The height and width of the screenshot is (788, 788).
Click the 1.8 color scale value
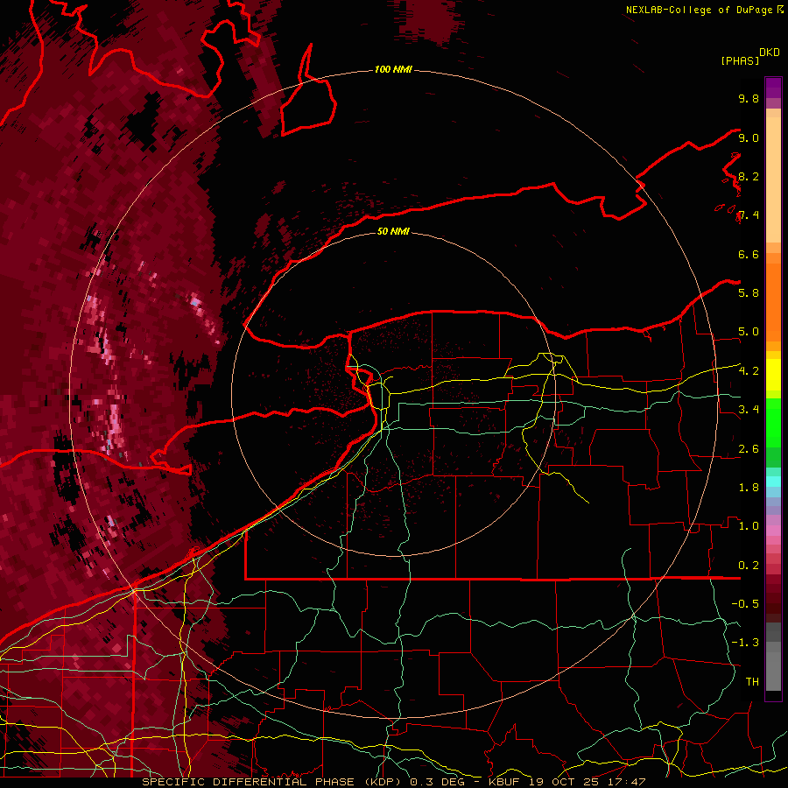click(749, 488)
